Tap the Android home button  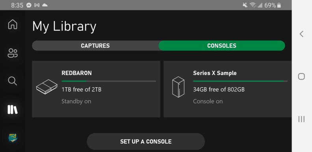coord(301,77)
